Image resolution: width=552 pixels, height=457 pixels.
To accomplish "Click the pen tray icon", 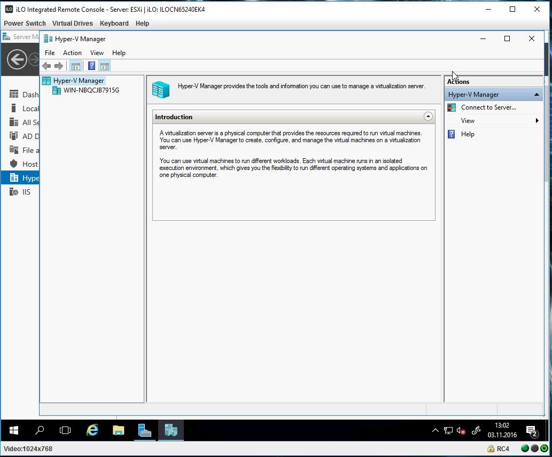I will pyautogui.click(x=476, y=430).
